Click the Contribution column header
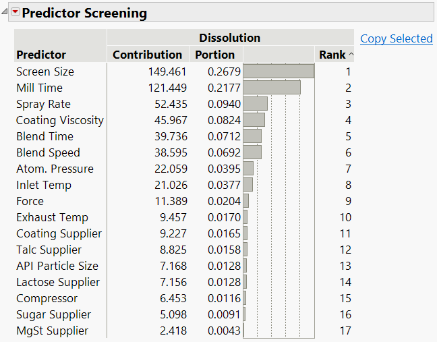This screenshot has height=342, width=437. point(147,55)
